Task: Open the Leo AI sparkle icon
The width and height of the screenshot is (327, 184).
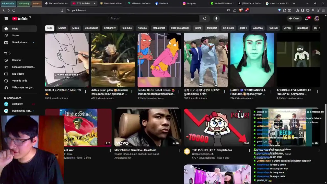Action: tap(313, 10)
